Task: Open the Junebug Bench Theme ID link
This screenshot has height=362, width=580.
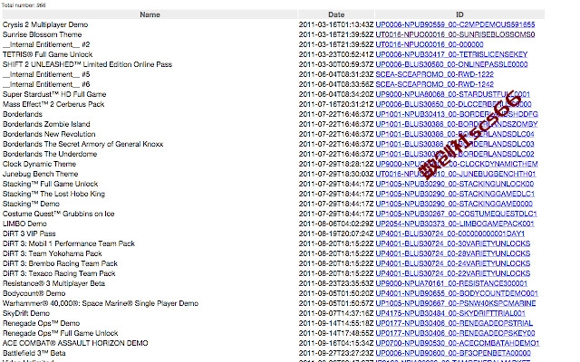Action: 455,174
